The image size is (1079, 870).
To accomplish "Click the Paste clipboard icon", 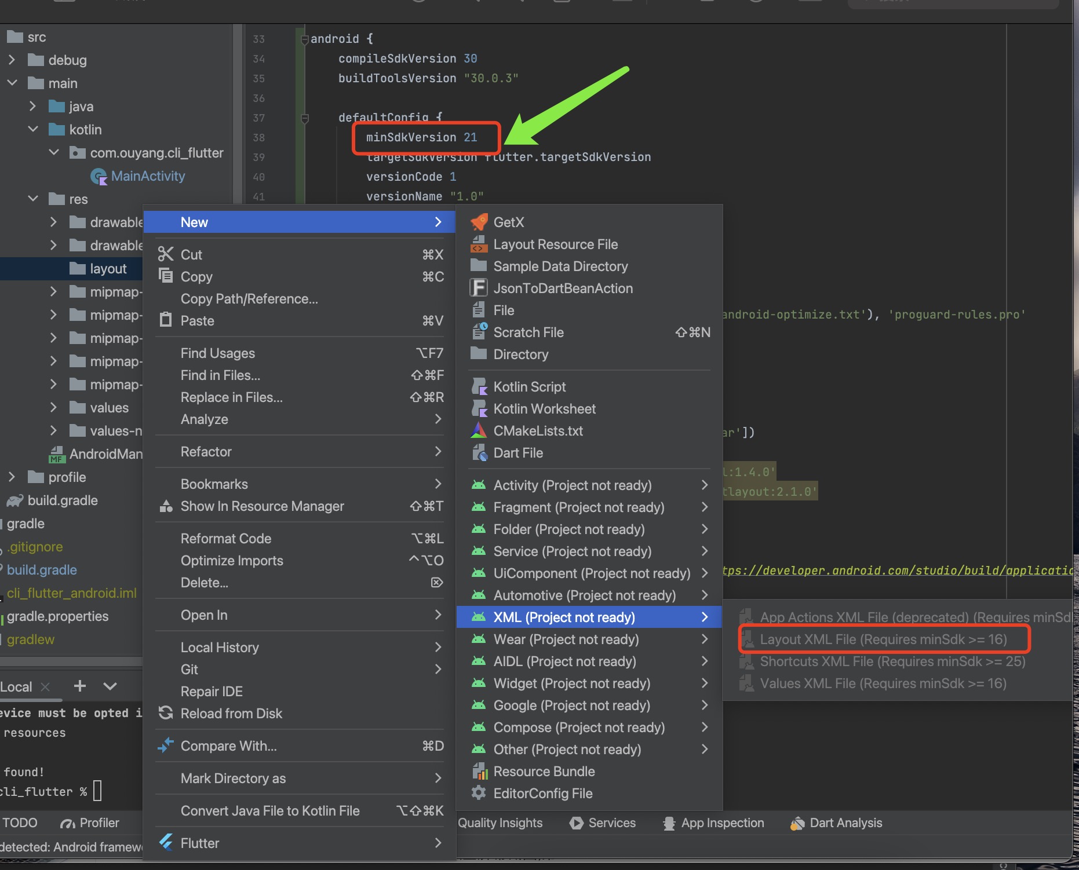I will click(166, 320).
